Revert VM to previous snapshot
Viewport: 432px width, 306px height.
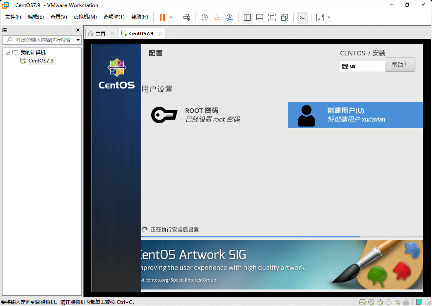[217, 17]
